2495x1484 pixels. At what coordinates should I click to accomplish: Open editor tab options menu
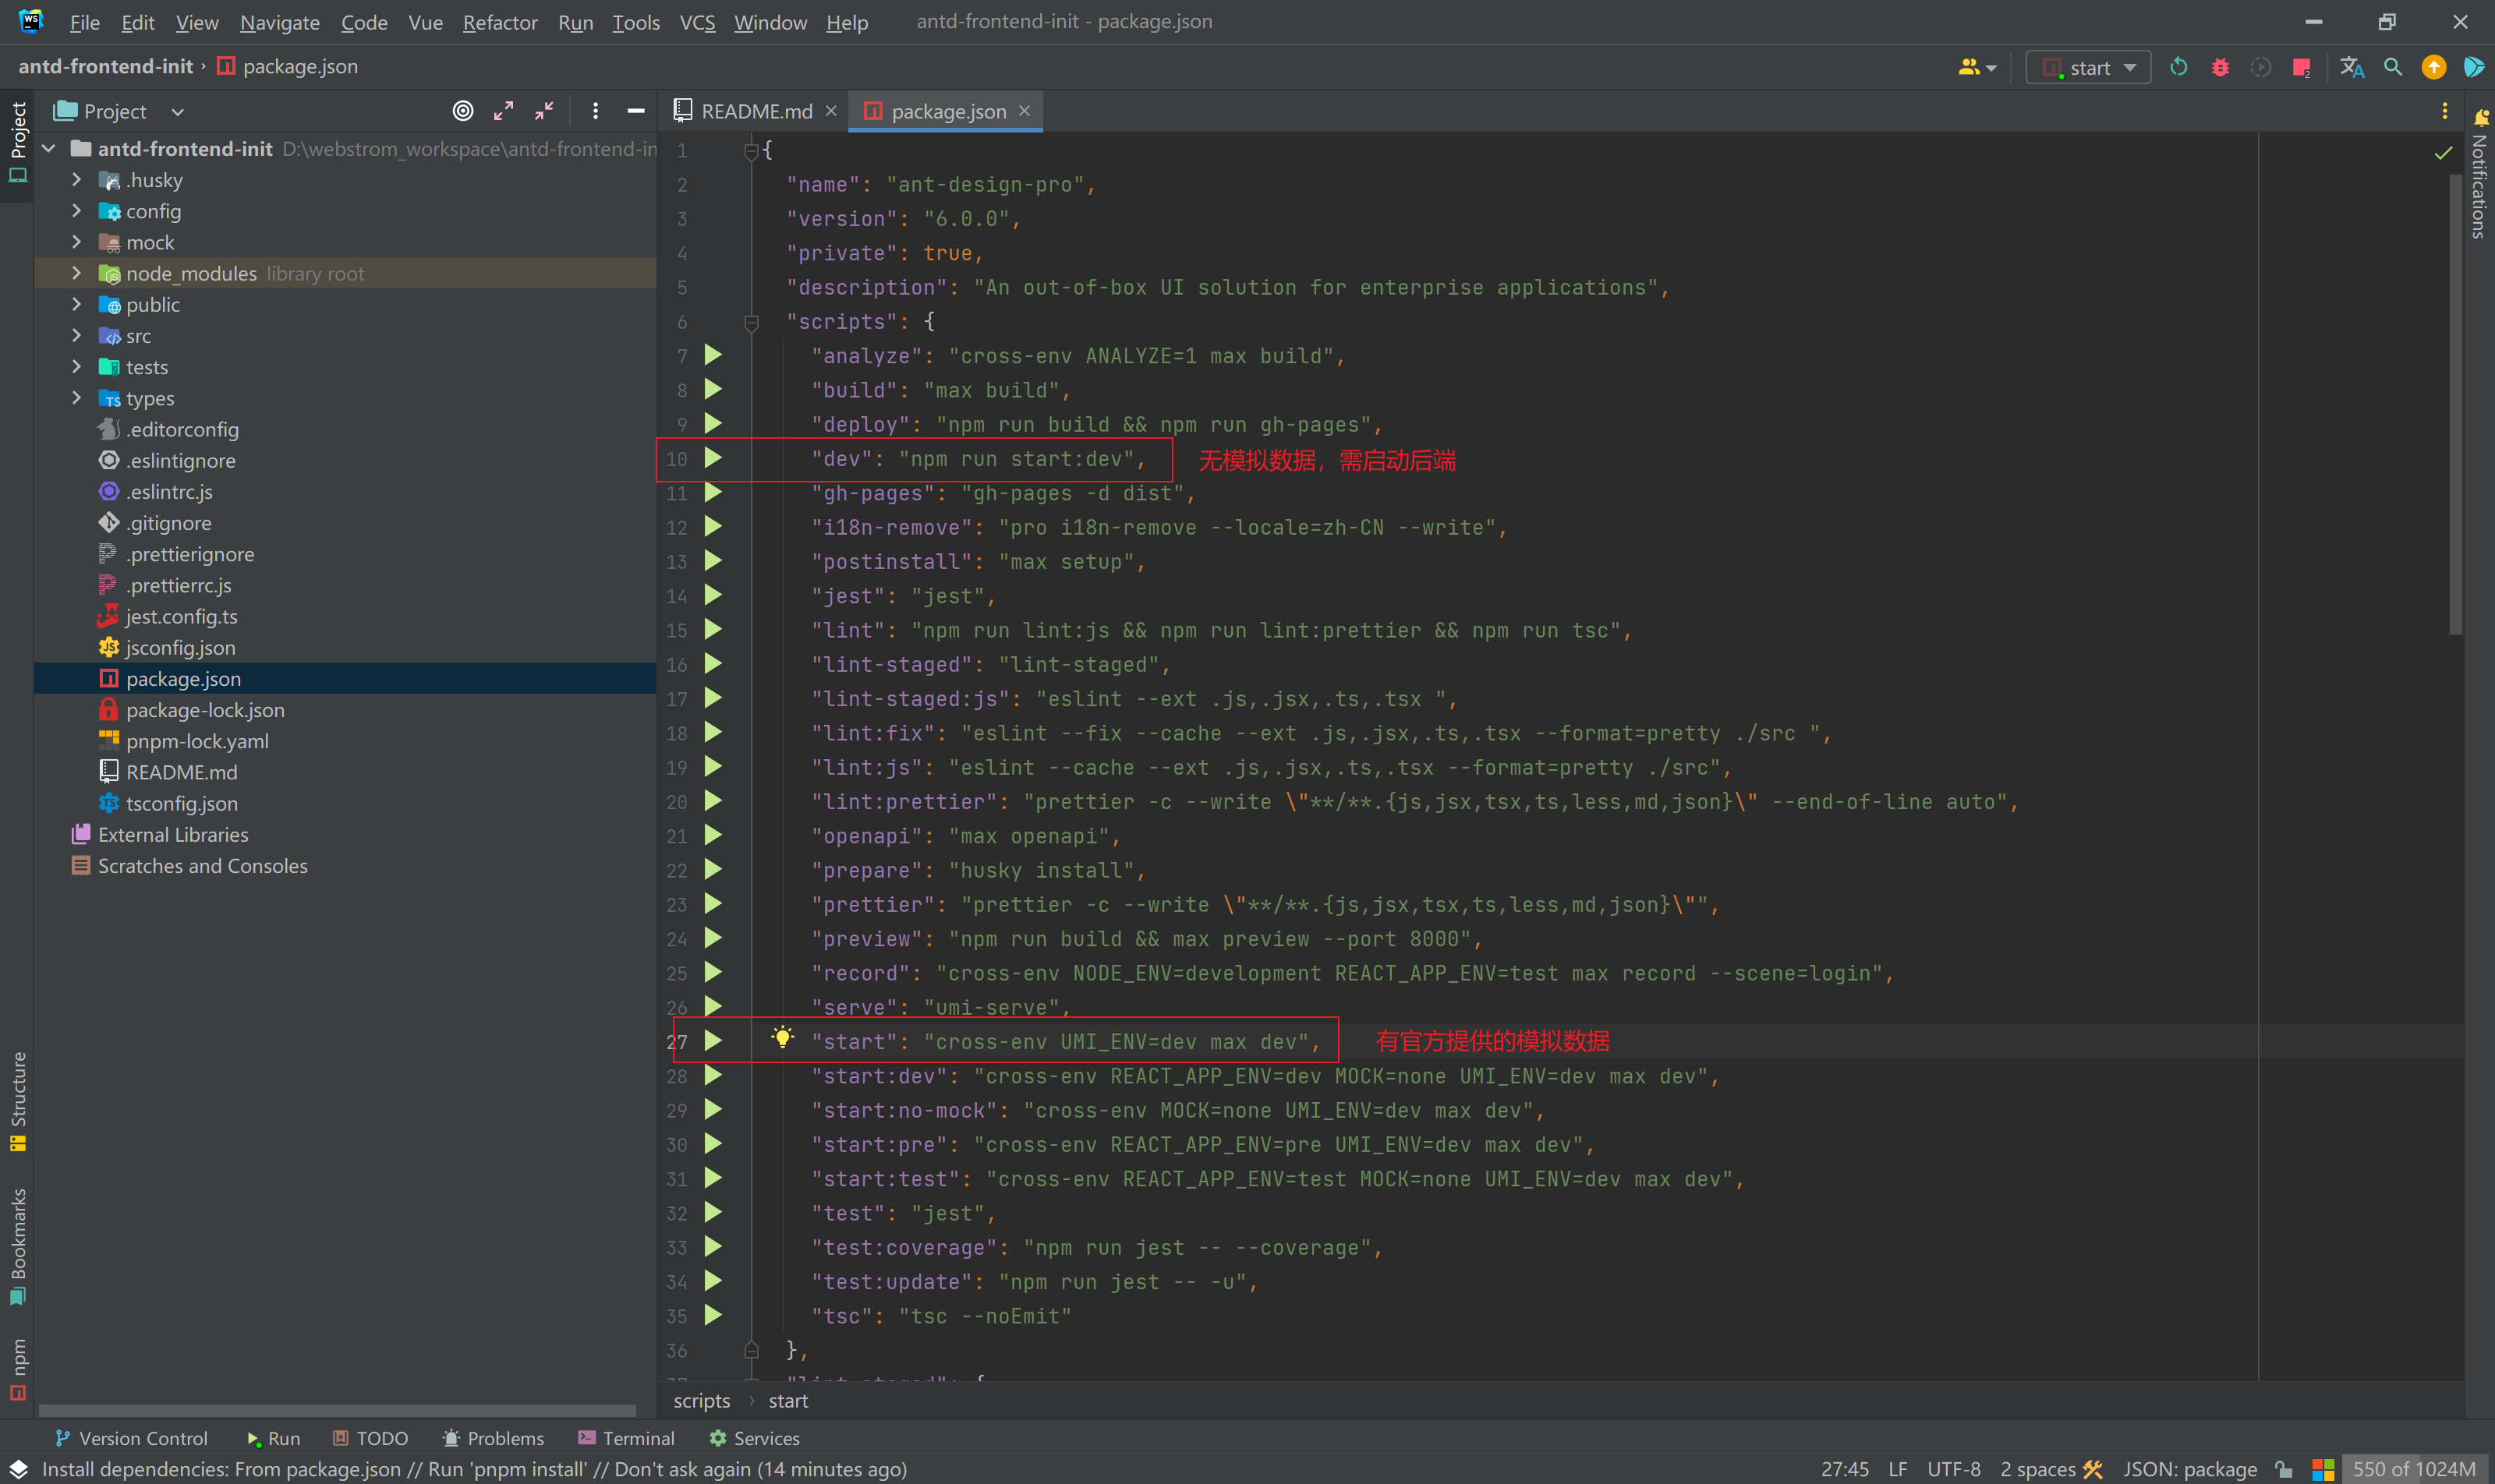click(x=2444, y=111)
